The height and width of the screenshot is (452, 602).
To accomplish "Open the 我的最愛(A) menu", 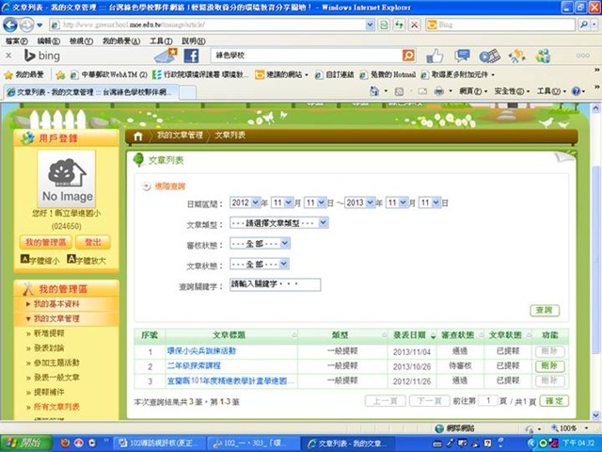I will pyautogui.click(x=121, y=41).
